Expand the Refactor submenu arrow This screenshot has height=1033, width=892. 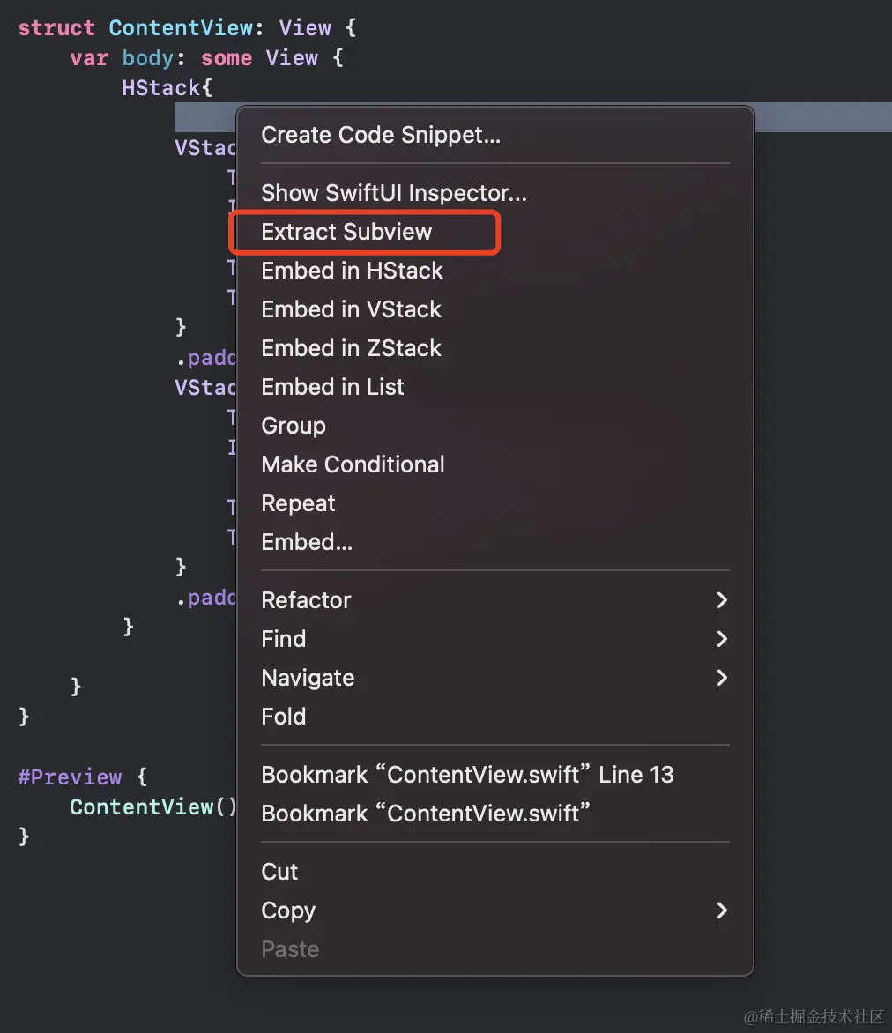click(x=722, y=600)
